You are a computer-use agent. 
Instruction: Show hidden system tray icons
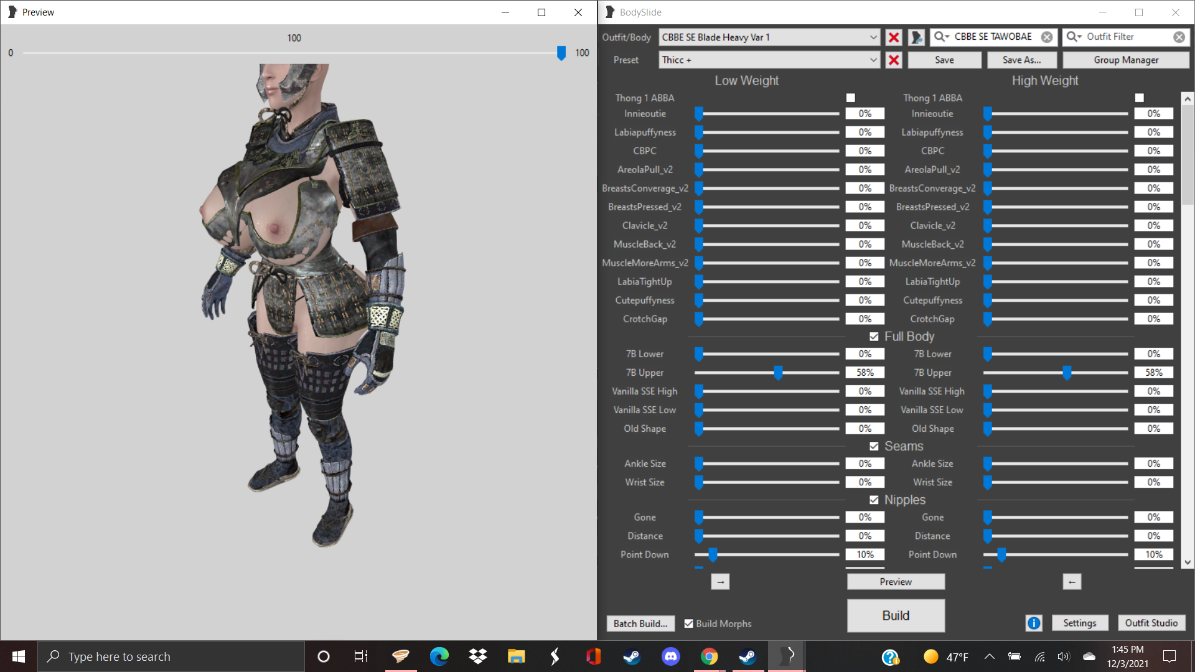click(x=989, y=656)
